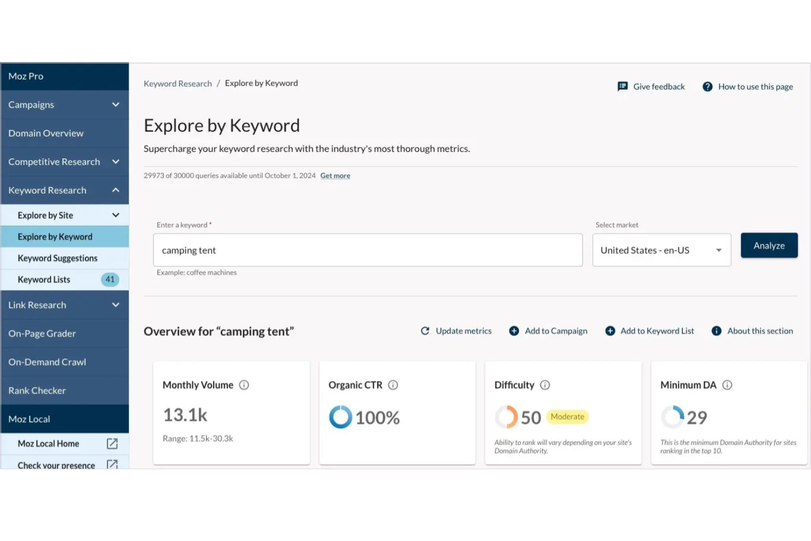811x541 pixels.
Task: Click the Analyze button
Action: (x=769, y=246)
